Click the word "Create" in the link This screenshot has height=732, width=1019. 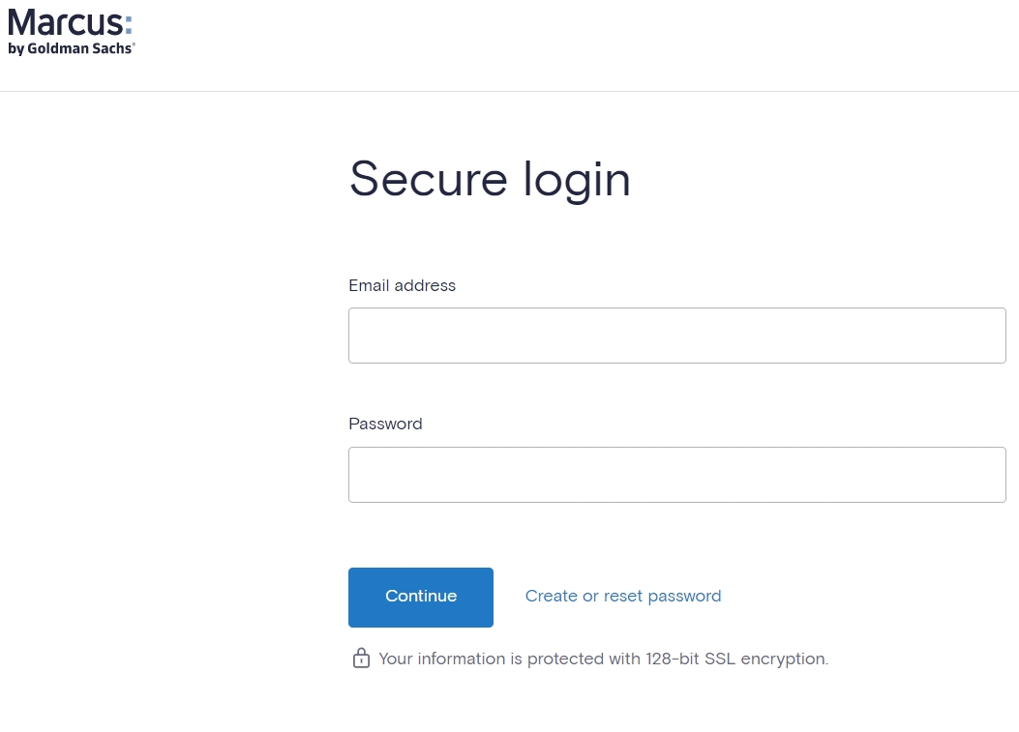(x=551, y=597)
